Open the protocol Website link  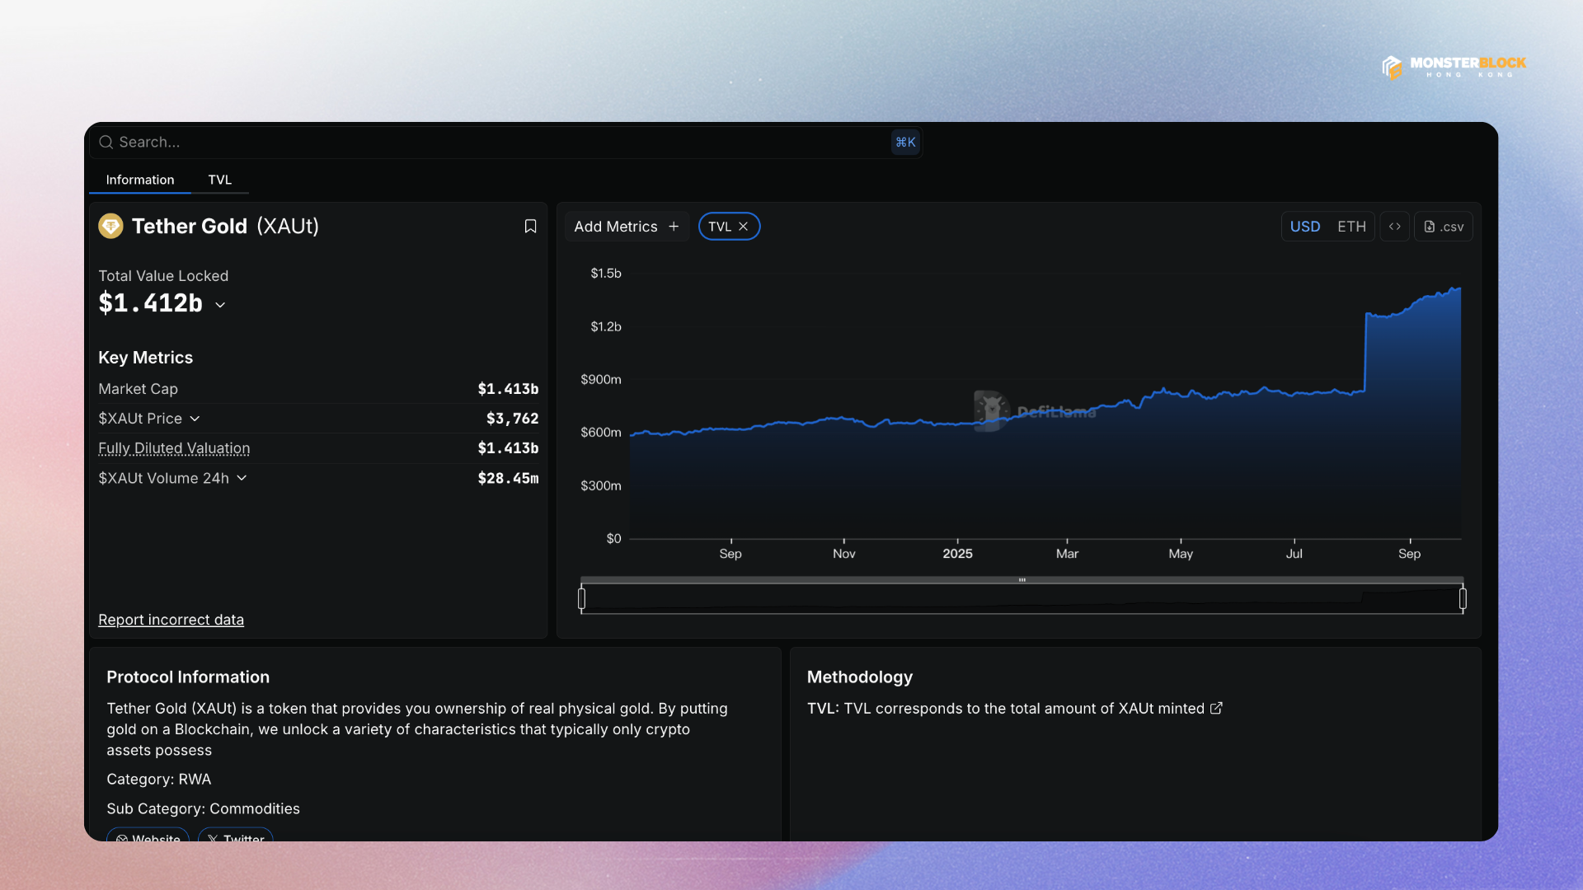148,836
